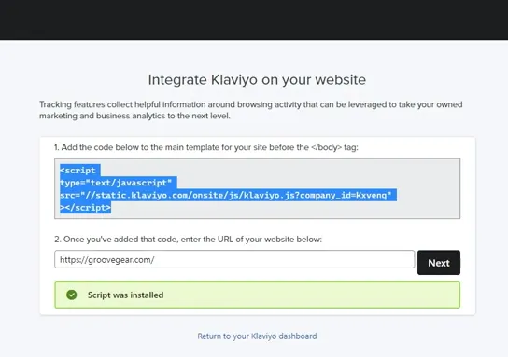Click the '></script>' closing code line
This screenshot has width=508, height=357.
tap(86, 208)
